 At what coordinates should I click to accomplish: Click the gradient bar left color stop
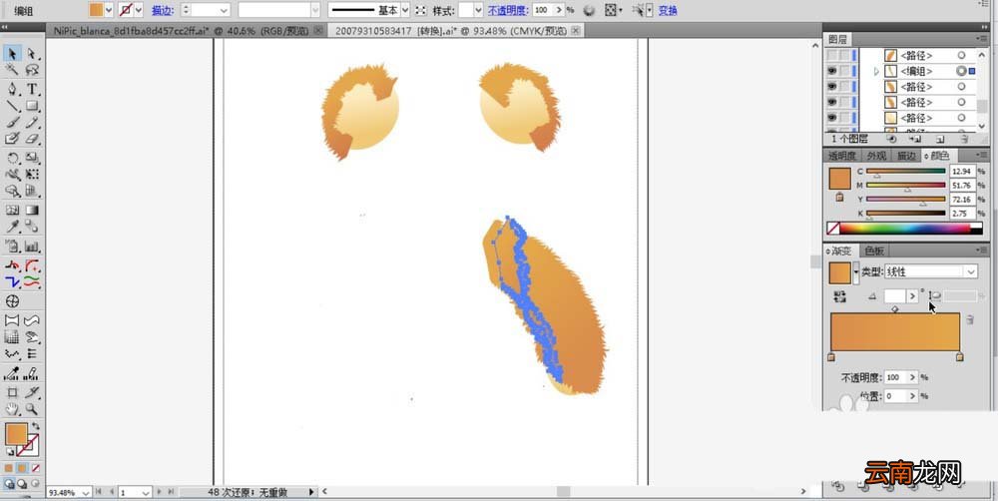tap(831, 357)
